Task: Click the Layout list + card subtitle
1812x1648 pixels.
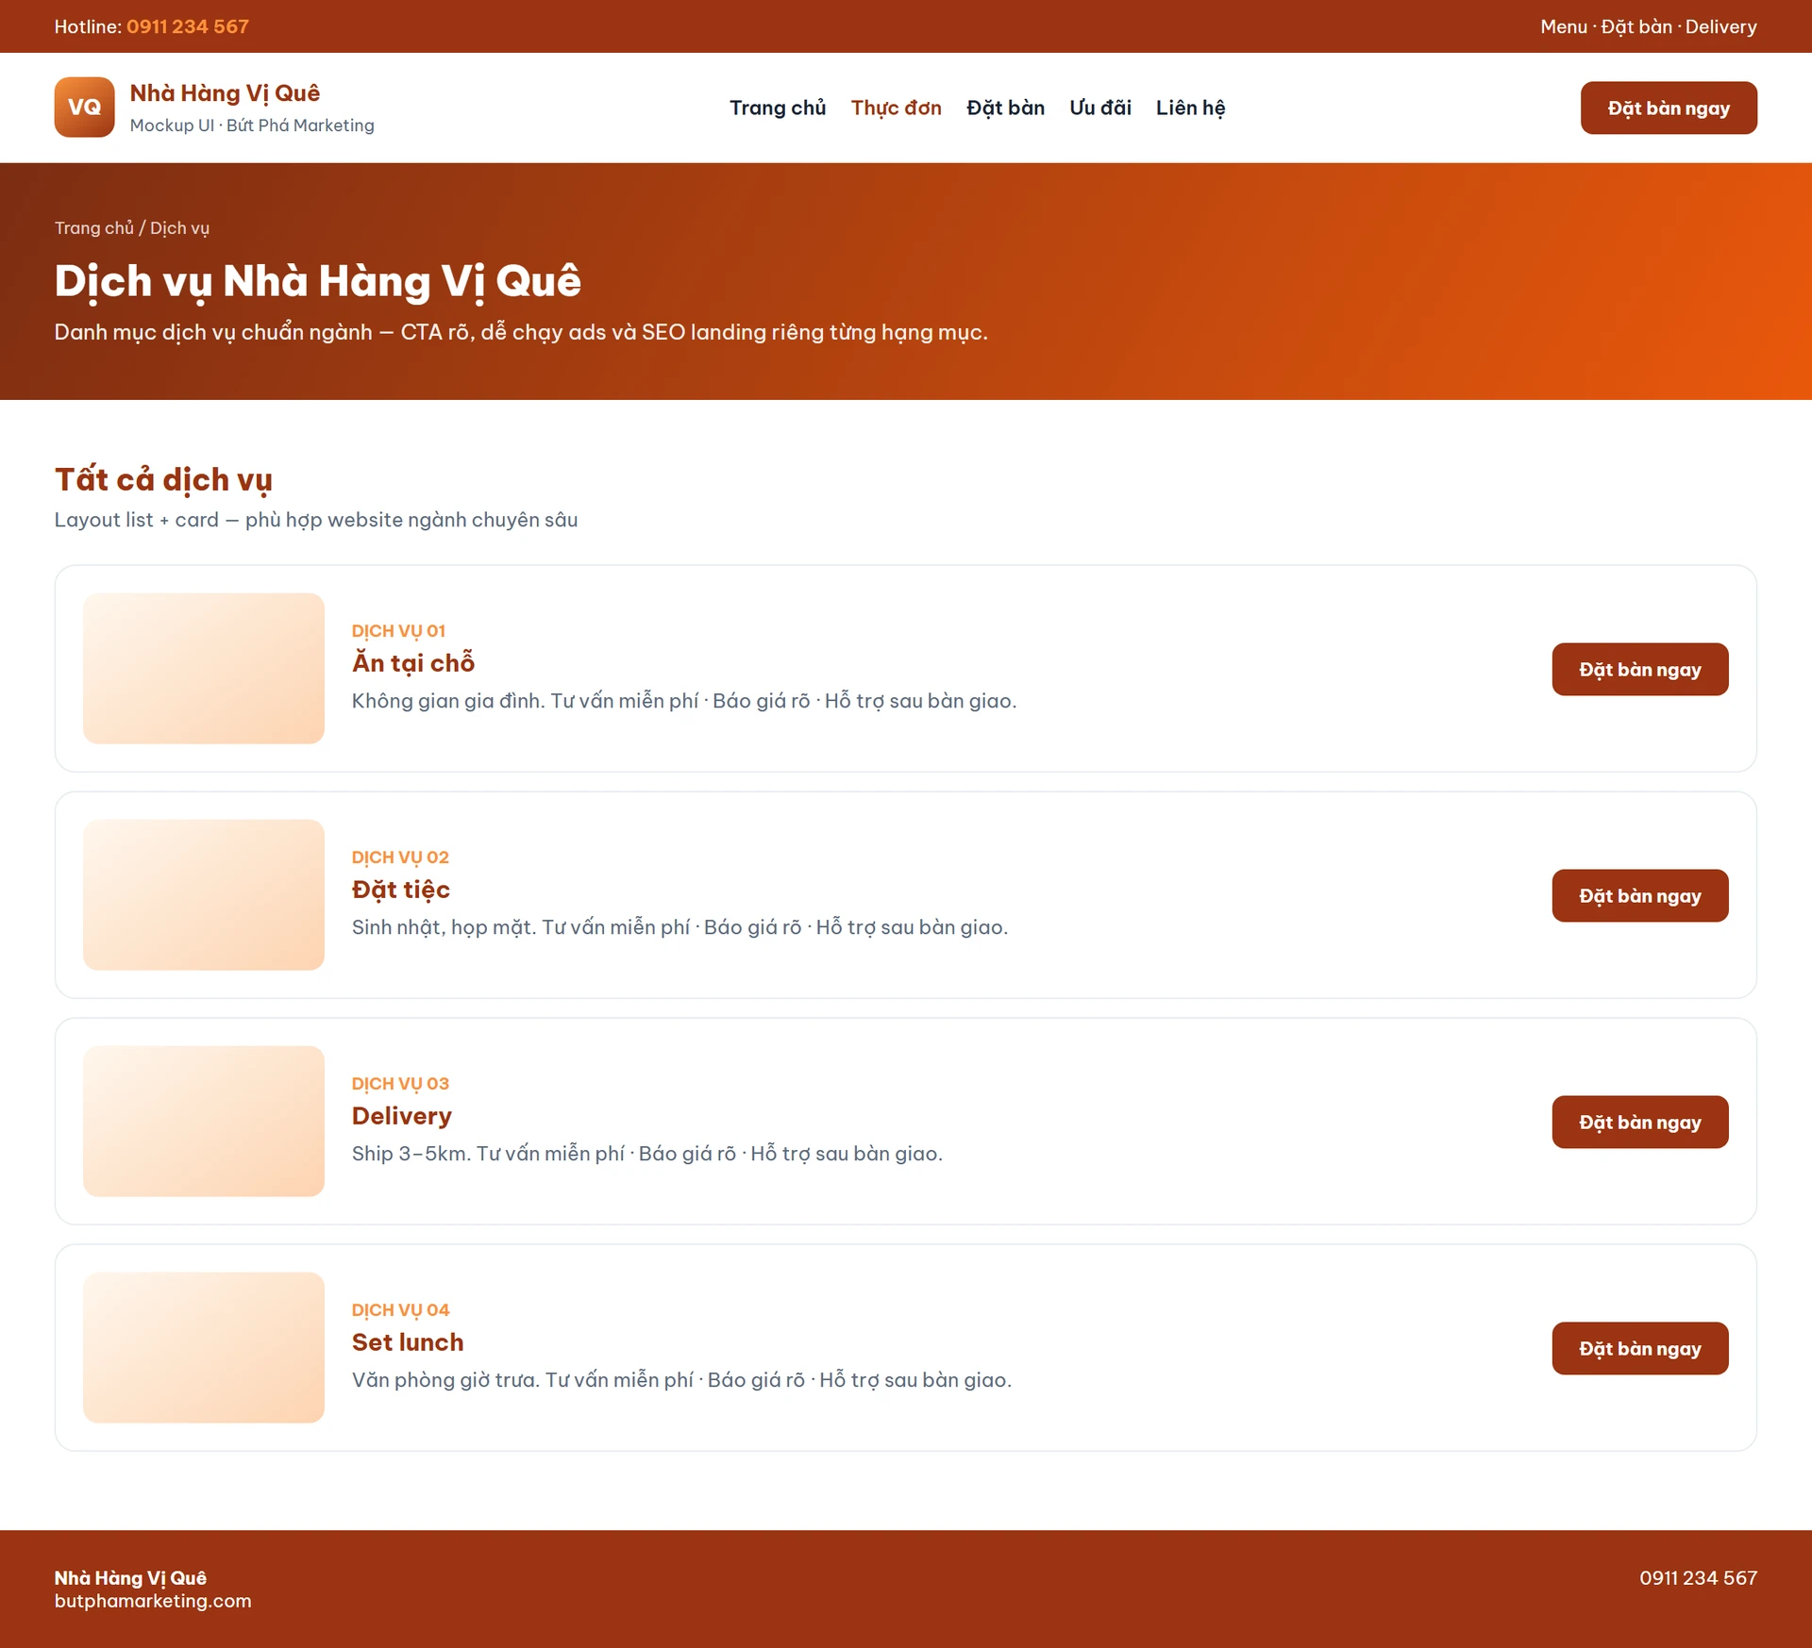Action: [x=316, y=520]
